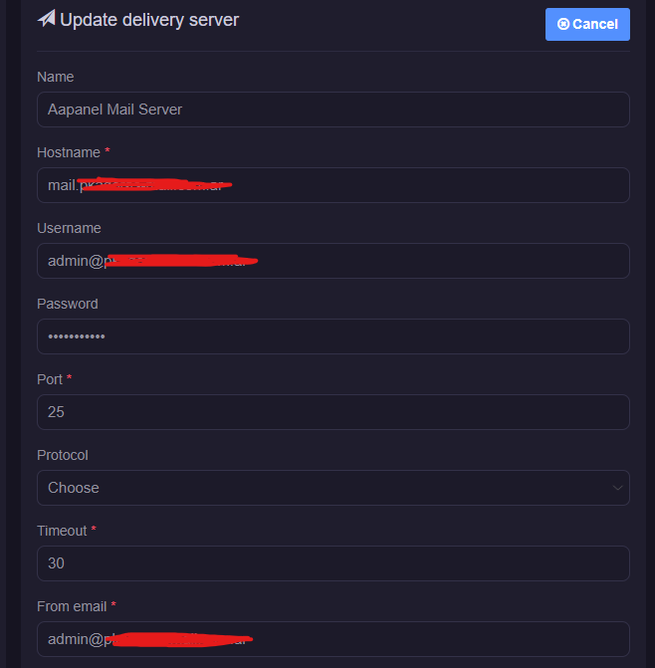
Task: Open the Protocol dropdown showing Choose
Action: coord(332,488)
